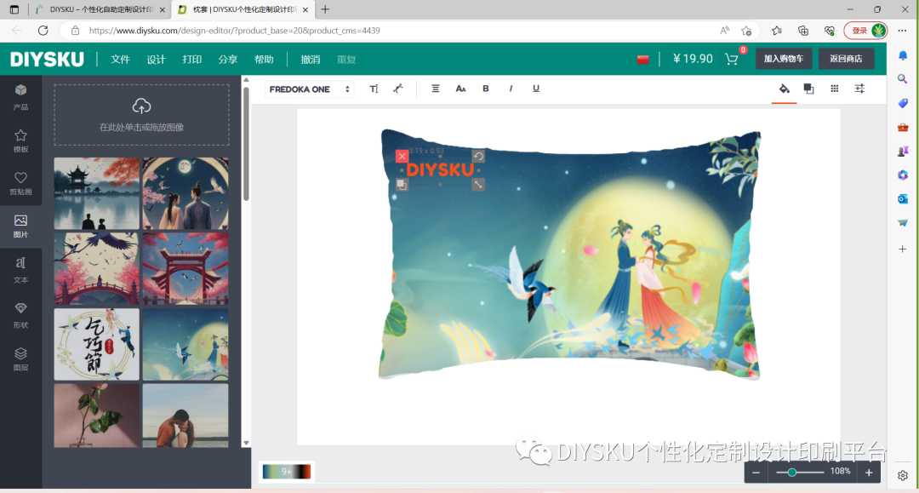Refresh the browser page

(x=43, y=31)
